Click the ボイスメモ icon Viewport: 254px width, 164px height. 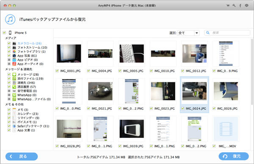pyautogui.click(x=14, y=122)
